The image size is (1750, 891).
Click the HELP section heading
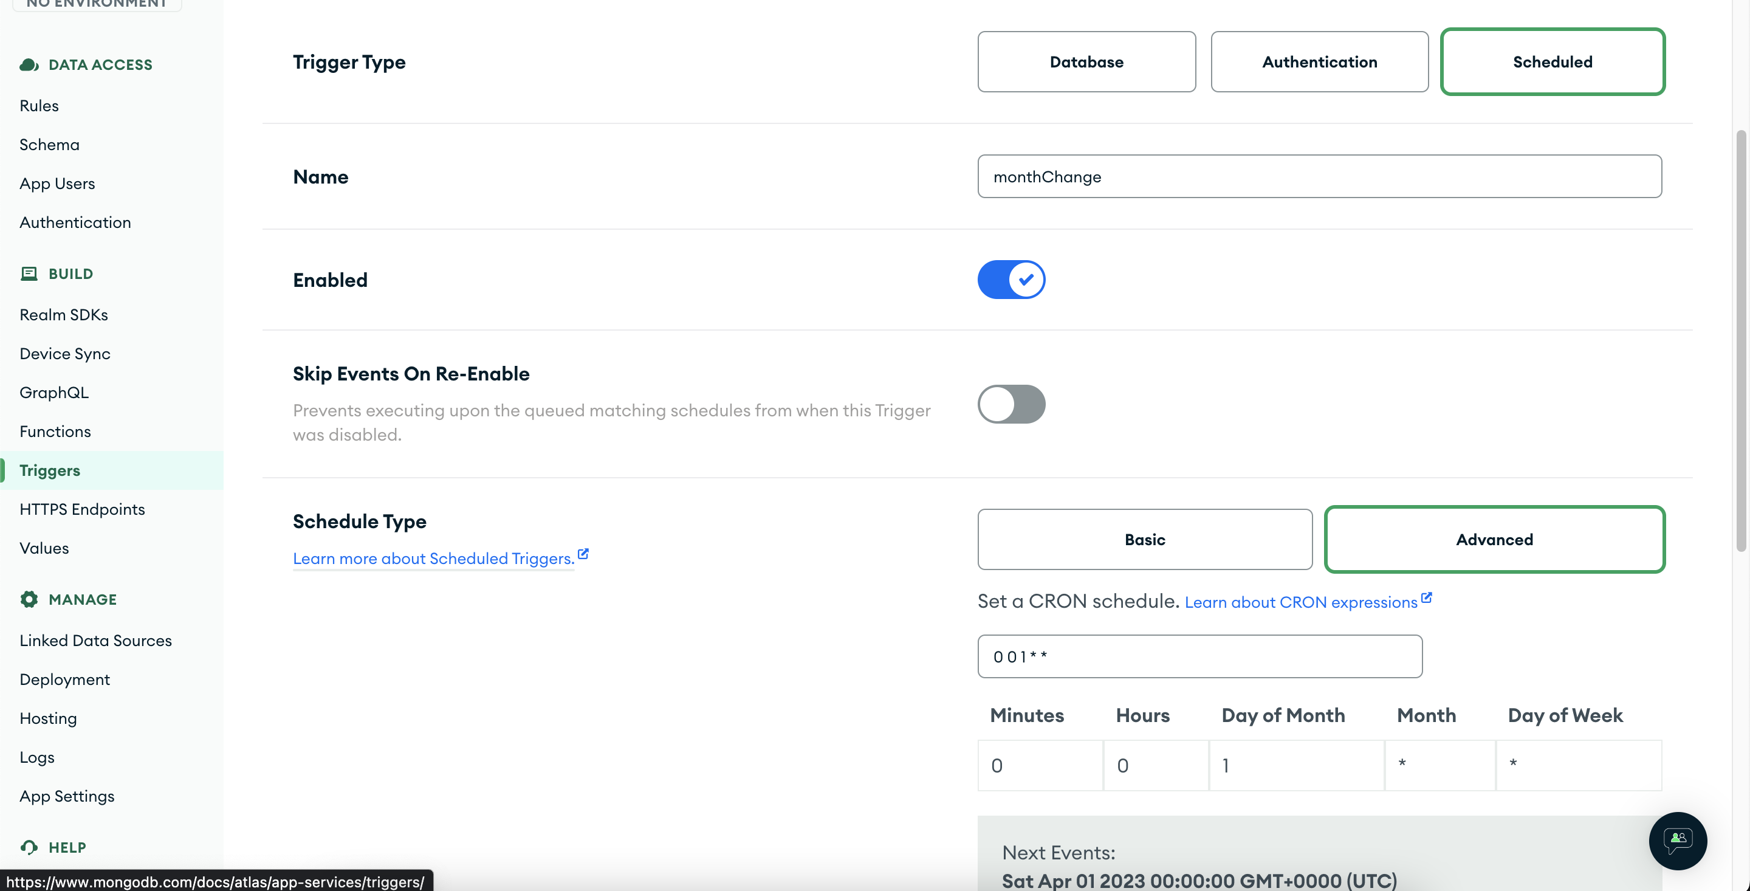(x=67, y=847)
